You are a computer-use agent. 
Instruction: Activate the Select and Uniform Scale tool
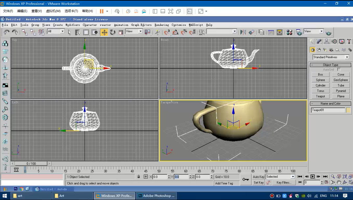[121, 32]
